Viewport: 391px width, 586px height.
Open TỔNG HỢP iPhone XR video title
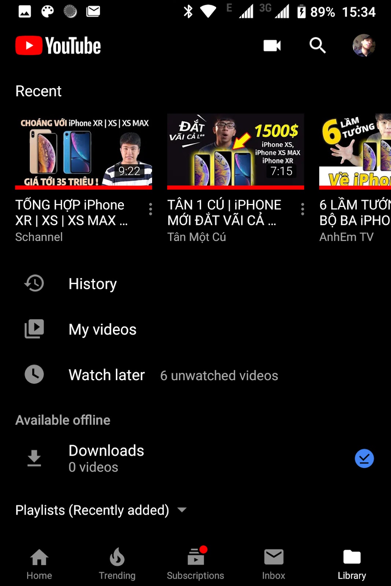click(72, 212)
